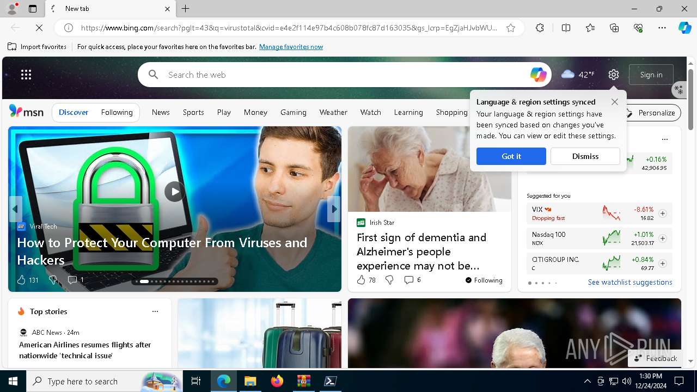This screenshot has width=697, height=392.
Task: Open tab actions menu icon
Action: click(33, 9)
